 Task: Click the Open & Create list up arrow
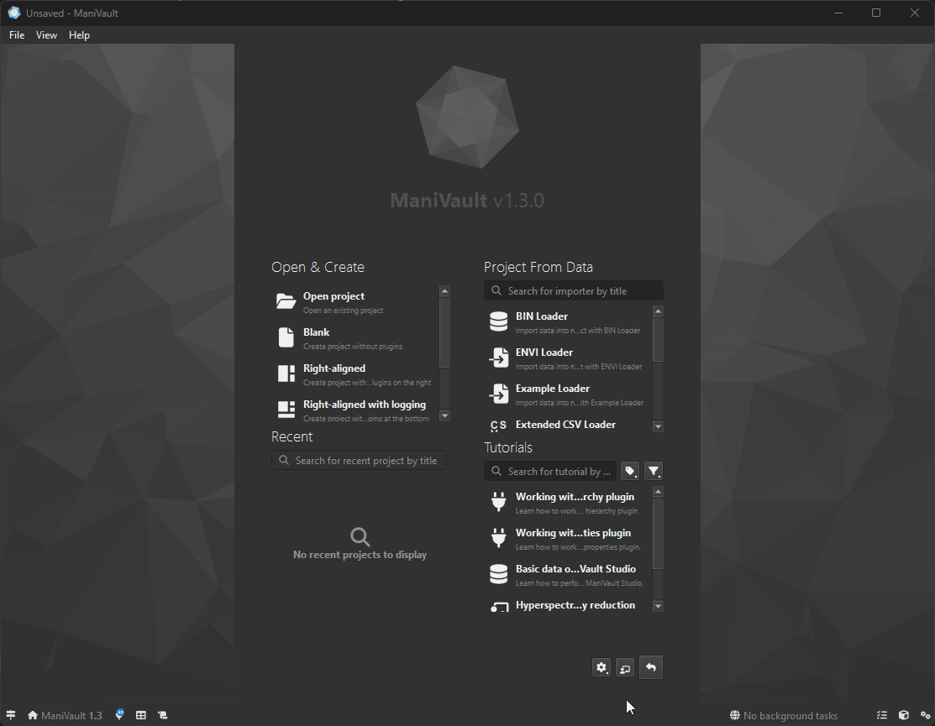click(445, 291)
